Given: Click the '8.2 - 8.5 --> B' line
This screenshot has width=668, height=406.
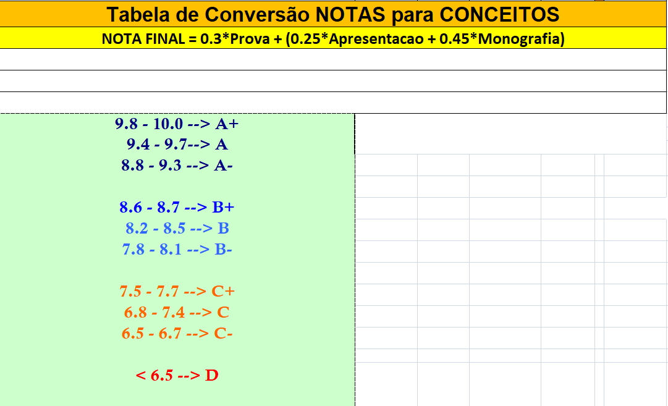Looking at the screenshot, I should point(177,229).
